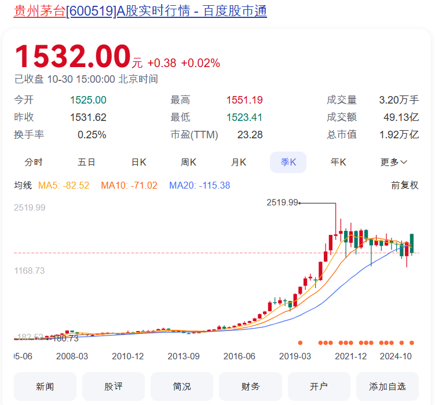The image size is (435, 405).
Task: Click the 开户 button
Action: [x=319, y=386]
